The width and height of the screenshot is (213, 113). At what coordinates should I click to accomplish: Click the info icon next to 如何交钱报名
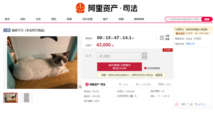click(145, 68)
